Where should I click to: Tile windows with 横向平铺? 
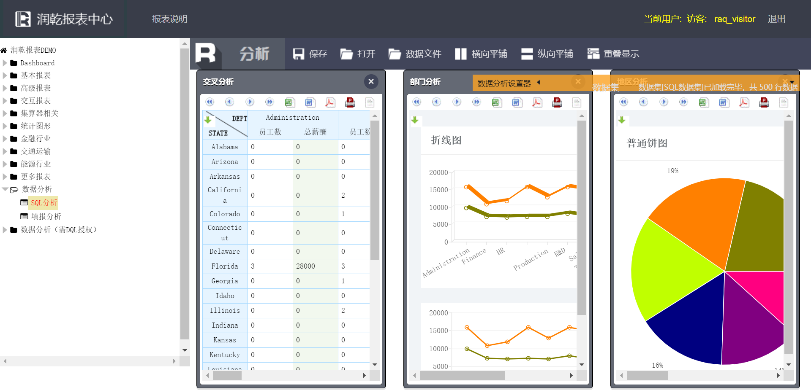(x=481, y=54)
